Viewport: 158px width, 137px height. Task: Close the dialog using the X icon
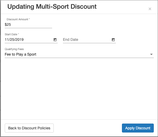click(x=150, y=9)
